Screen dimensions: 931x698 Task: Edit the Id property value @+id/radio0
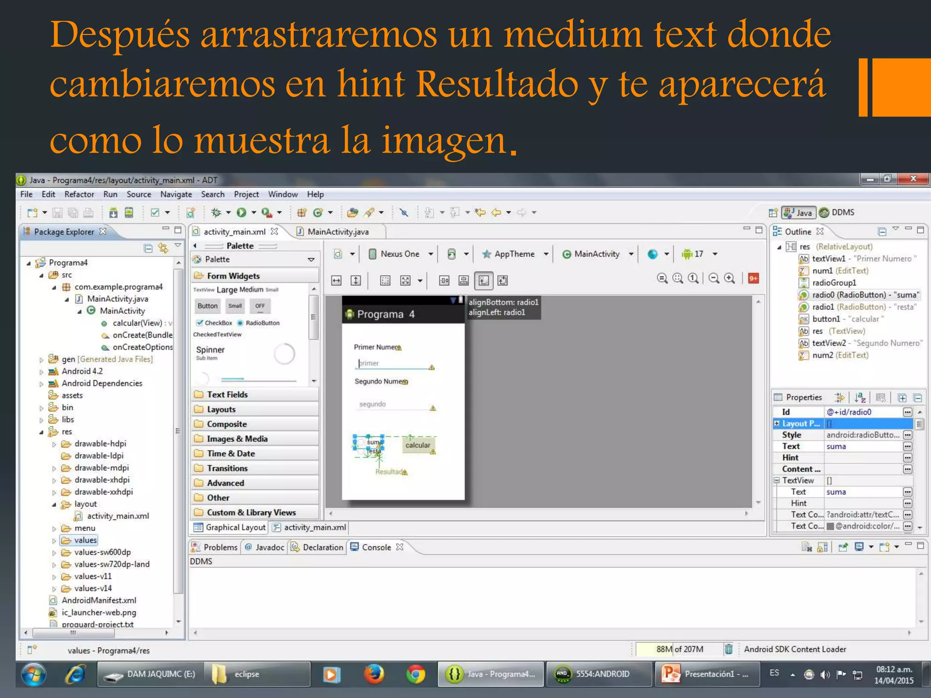pyautogui.click(x=863, y=412)
